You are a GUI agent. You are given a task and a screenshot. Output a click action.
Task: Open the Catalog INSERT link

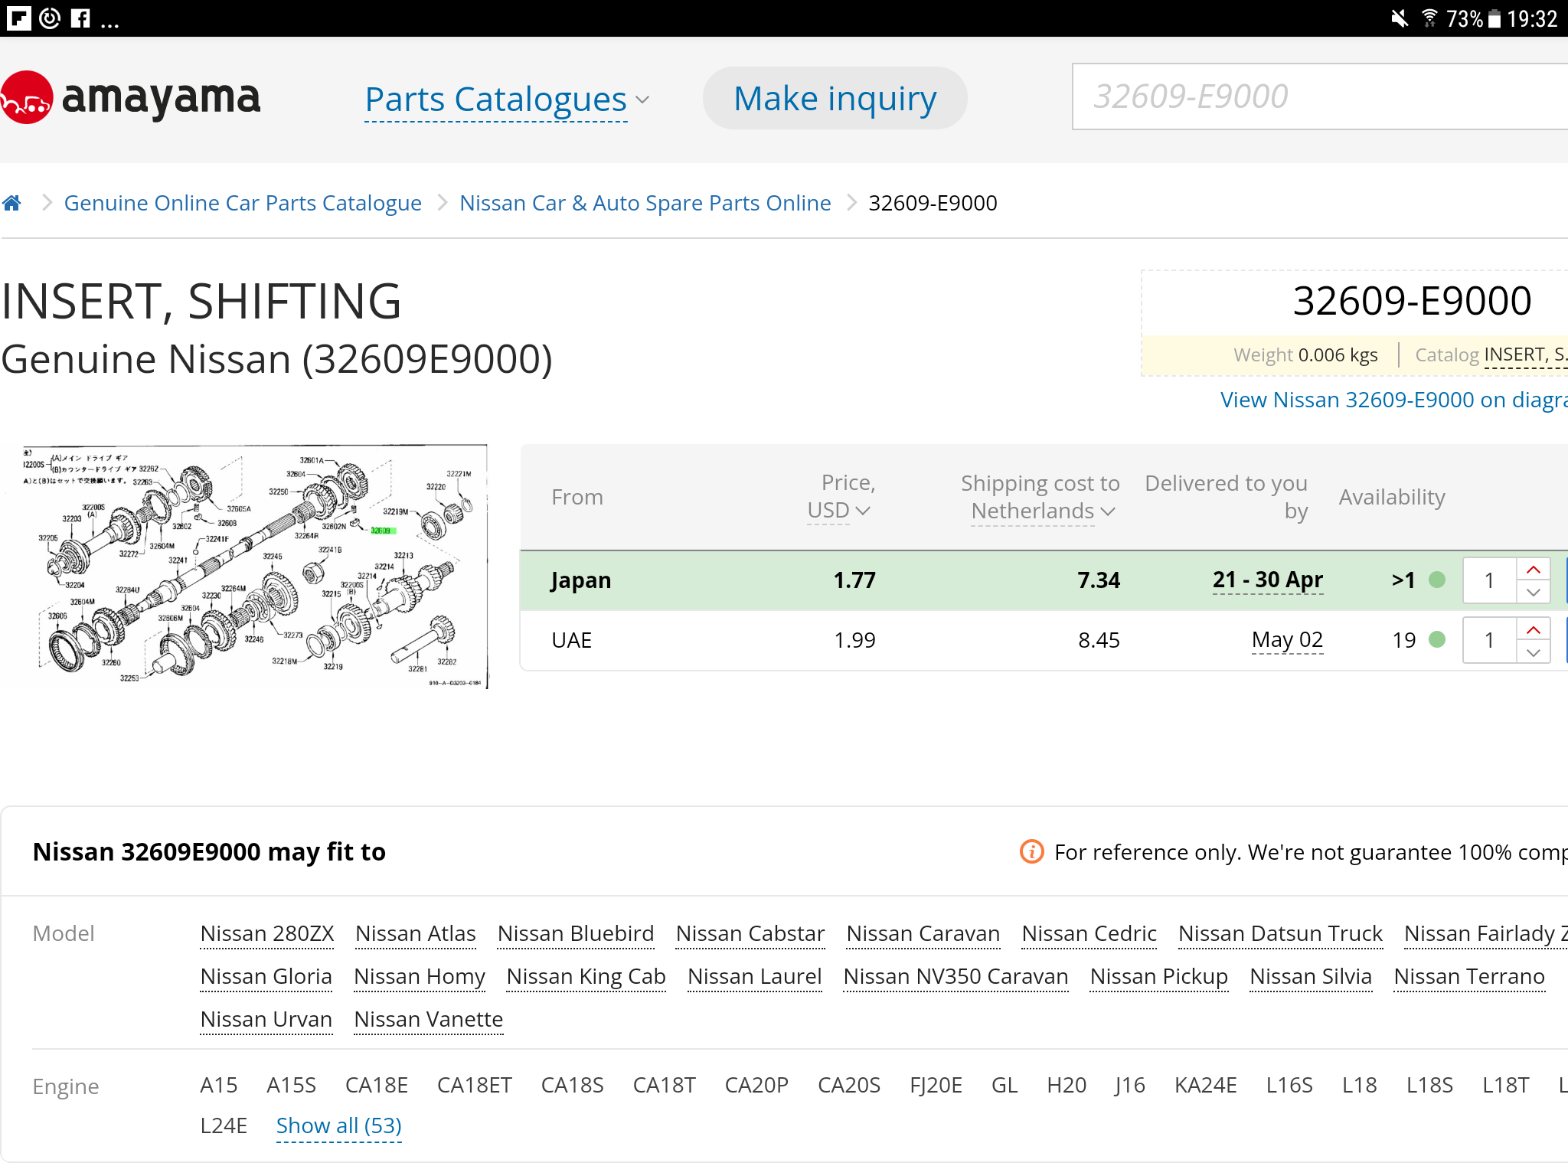pos(1525,355)
